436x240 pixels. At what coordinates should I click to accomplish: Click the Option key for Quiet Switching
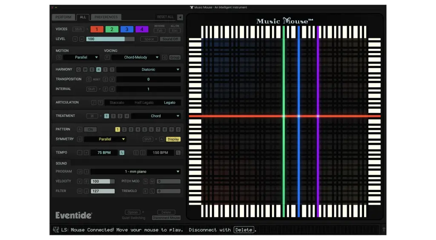pyautogui.click(x=133, y=212)
